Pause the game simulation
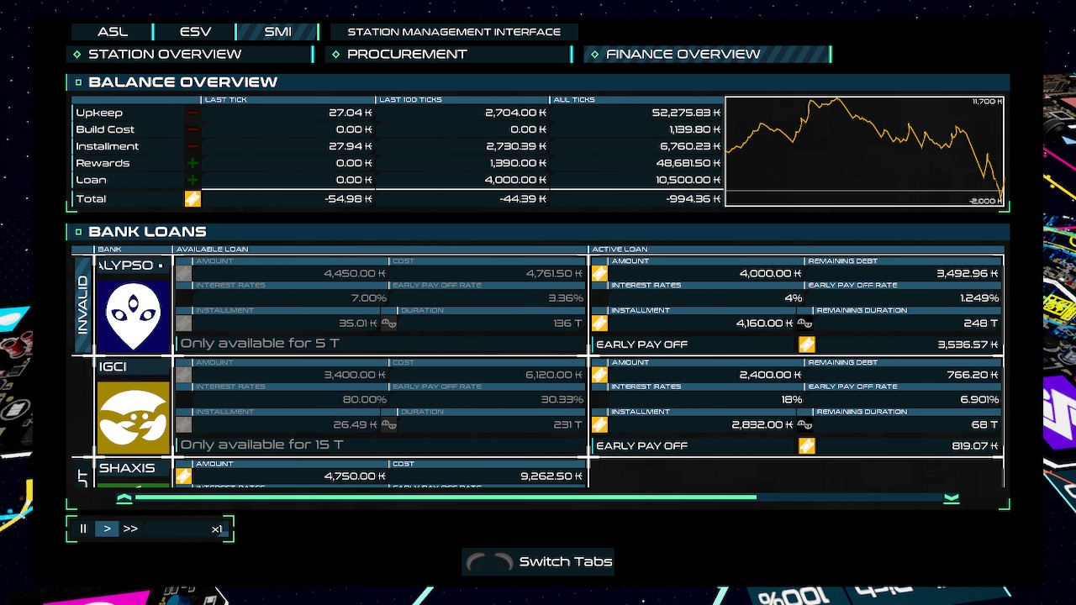 [x=83, y=529]
